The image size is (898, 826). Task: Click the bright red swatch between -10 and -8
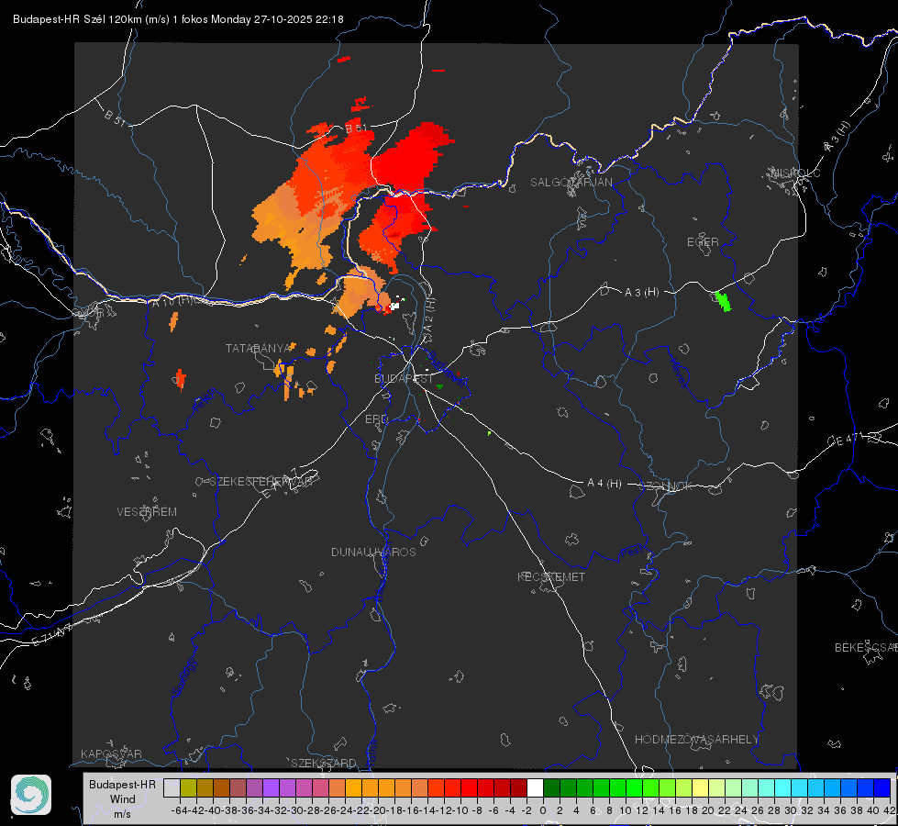click(x=469, y=787)
